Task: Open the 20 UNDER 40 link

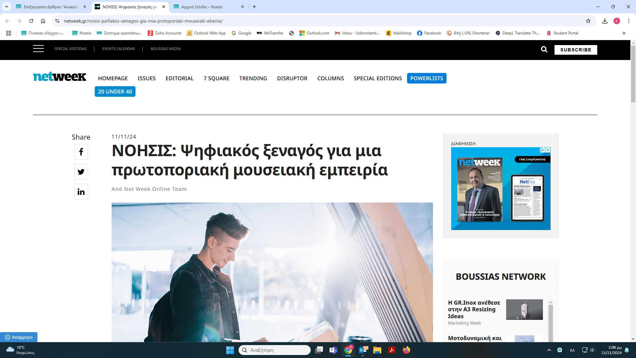Action: pyautogui.click(x=115, y=91)
